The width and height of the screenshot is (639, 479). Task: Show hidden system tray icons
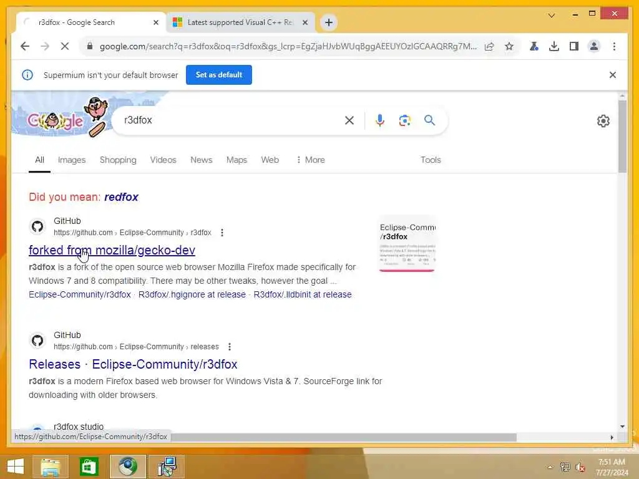(x=550, y=467)
